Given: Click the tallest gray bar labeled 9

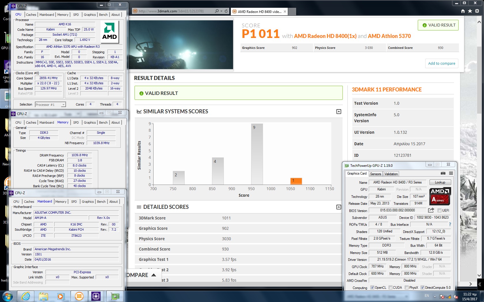Looking at the screenshot, I should click(x=257, y=154).
